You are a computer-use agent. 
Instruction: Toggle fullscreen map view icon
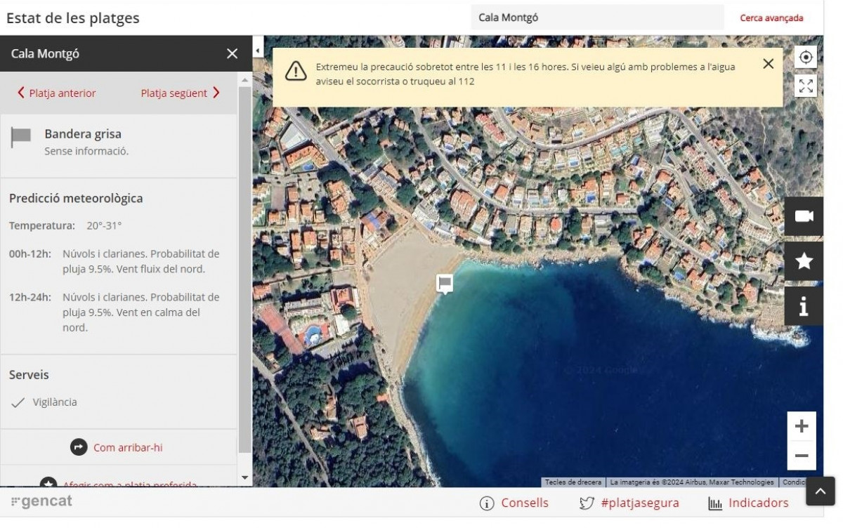click(x=806, y=86)
